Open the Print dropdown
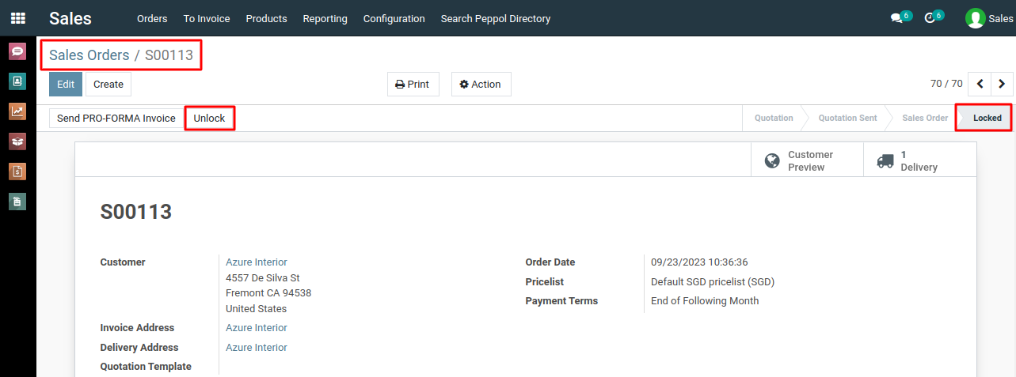Viewport: 1016px width, 377px height. pos(413,84)
